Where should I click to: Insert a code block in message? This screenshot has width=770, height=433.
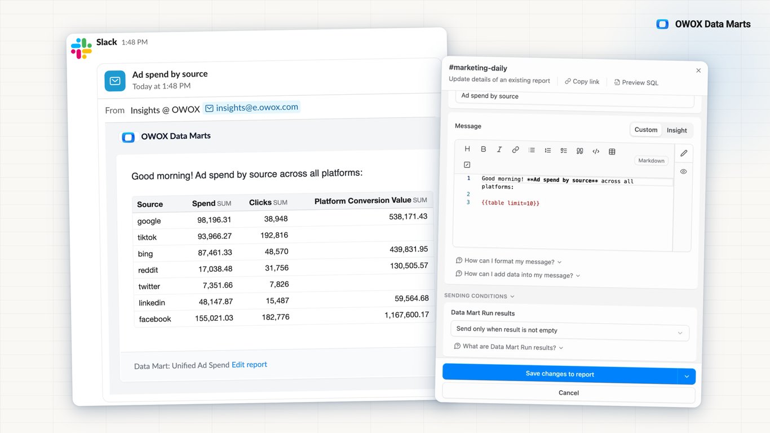[x=596, y=151]
